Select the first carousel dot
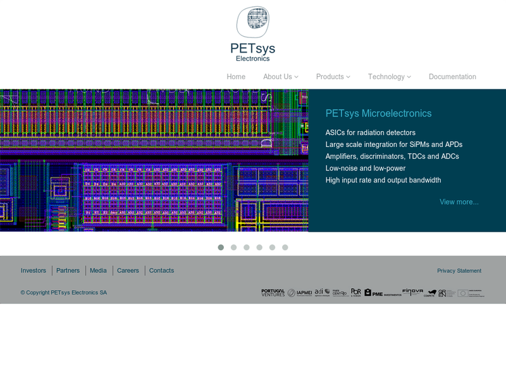This screenshot has height=380, width=506. [221, 247]
